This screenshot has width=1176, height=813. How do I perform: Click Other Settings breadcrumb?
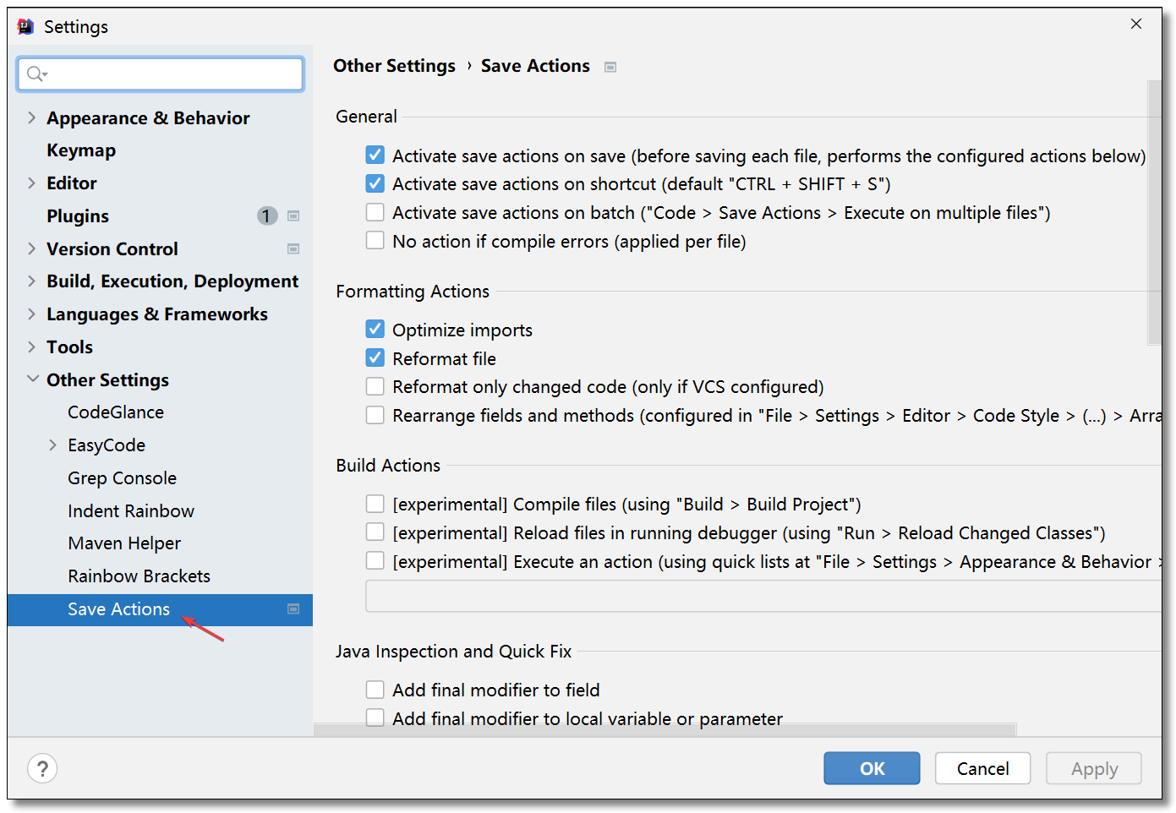[x=394, y=66]
